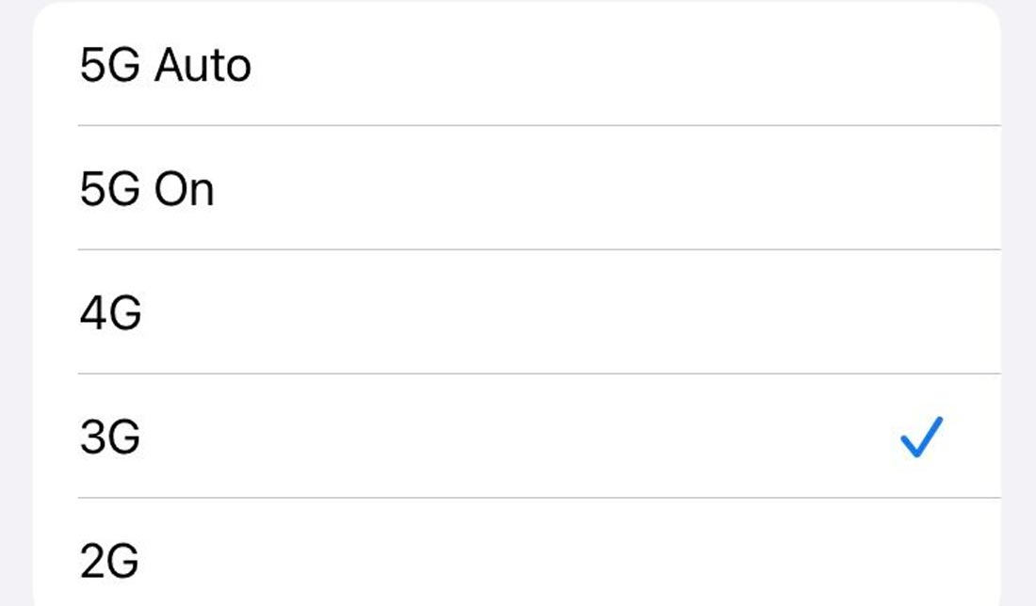1036x606 pixels.
Task: Tap the "5G Auto" text label
Action: pos(166,66)
